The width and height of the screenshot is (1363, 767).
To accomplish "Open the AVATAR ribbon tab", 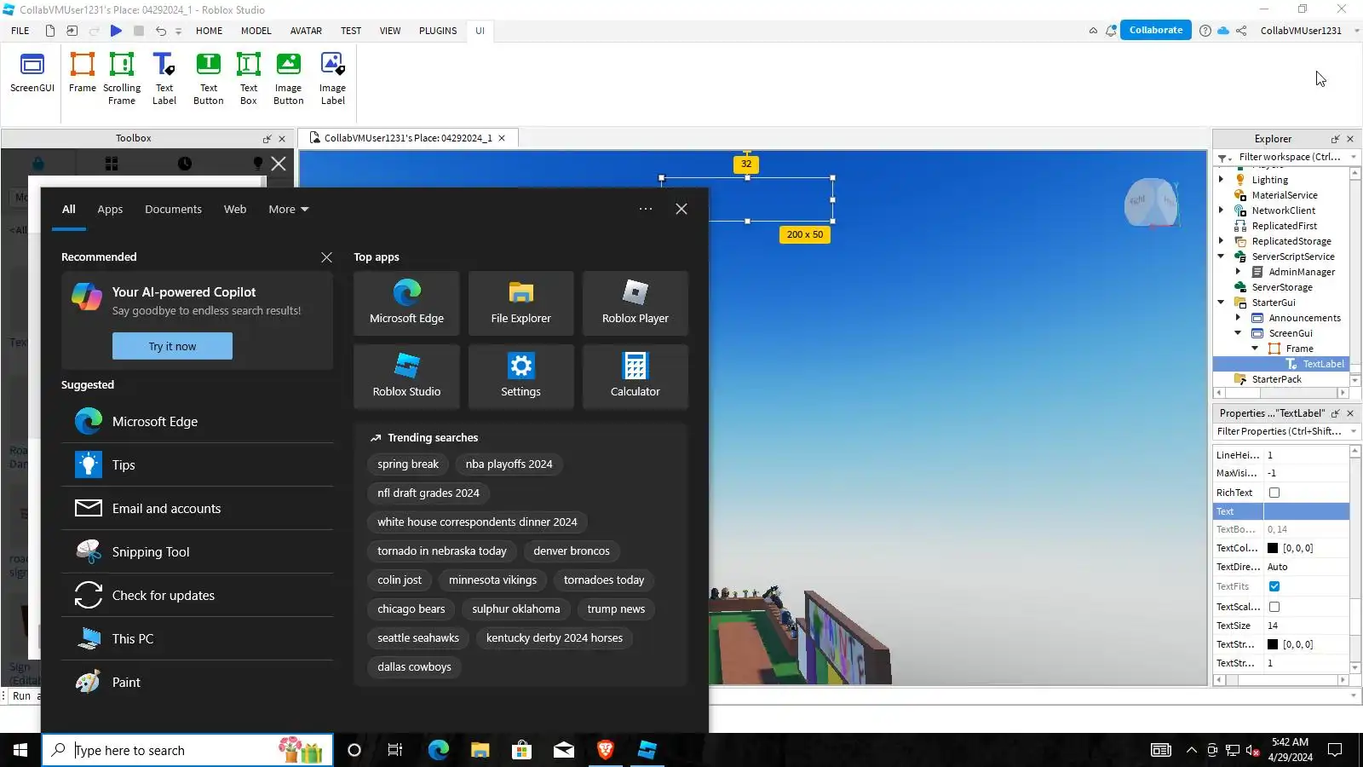I will click(306, 31).
